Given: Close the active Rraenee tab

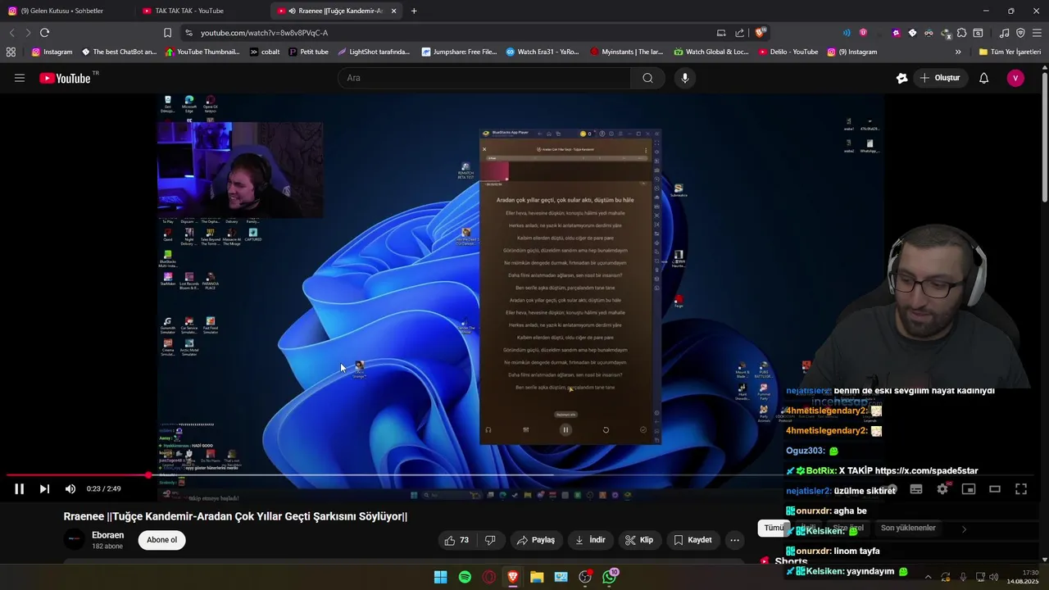Looking at the screenshot, I should [x=394, y=11].
